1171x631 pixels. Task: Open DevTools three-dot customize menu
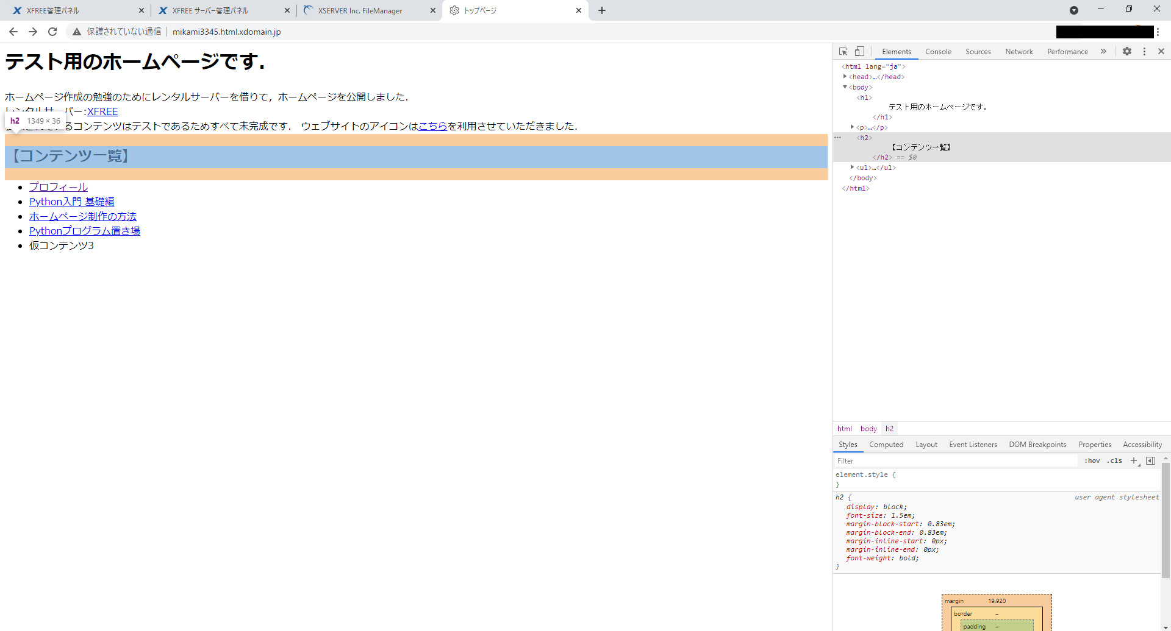1144,52
